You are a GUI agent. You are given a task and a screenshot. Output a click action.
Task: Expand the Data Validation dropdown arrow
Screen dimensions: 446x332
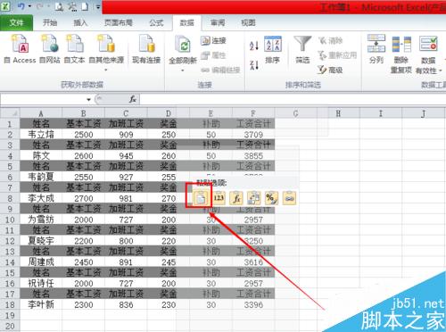pyautogui.click(x=441, y=71)
